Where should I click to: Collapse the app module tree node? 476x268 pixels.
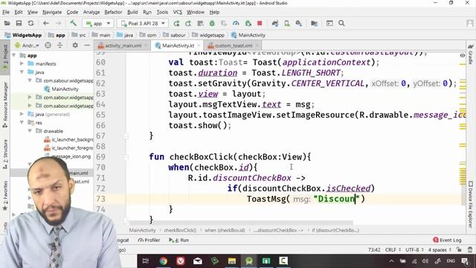point(13,55)
